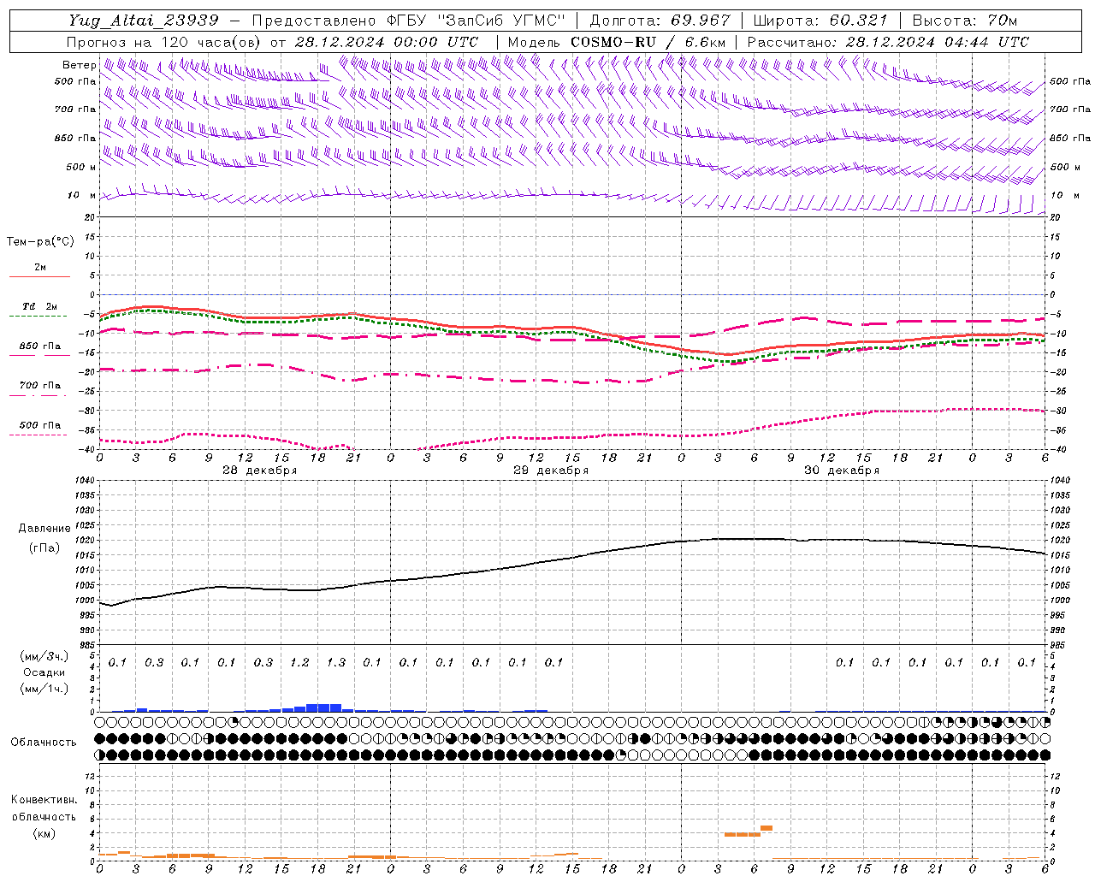This screenshot has width=1095, height=876.
Task: Click the Давление pressure panel label
Action: [44, 529]
